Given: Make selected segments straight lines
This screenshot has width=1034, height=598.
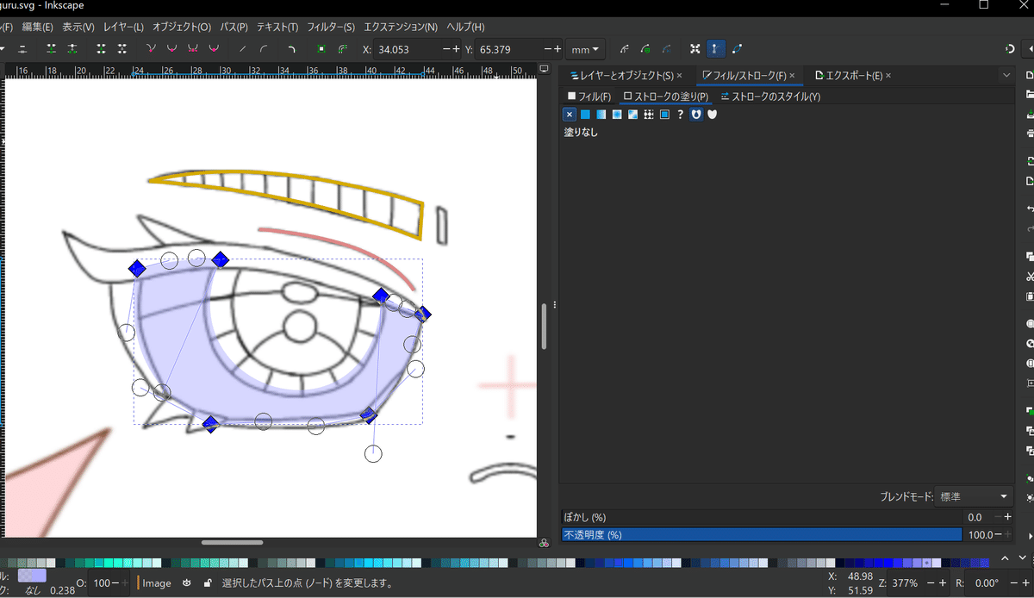Looking at the screenshot, I should pos(243,49).
